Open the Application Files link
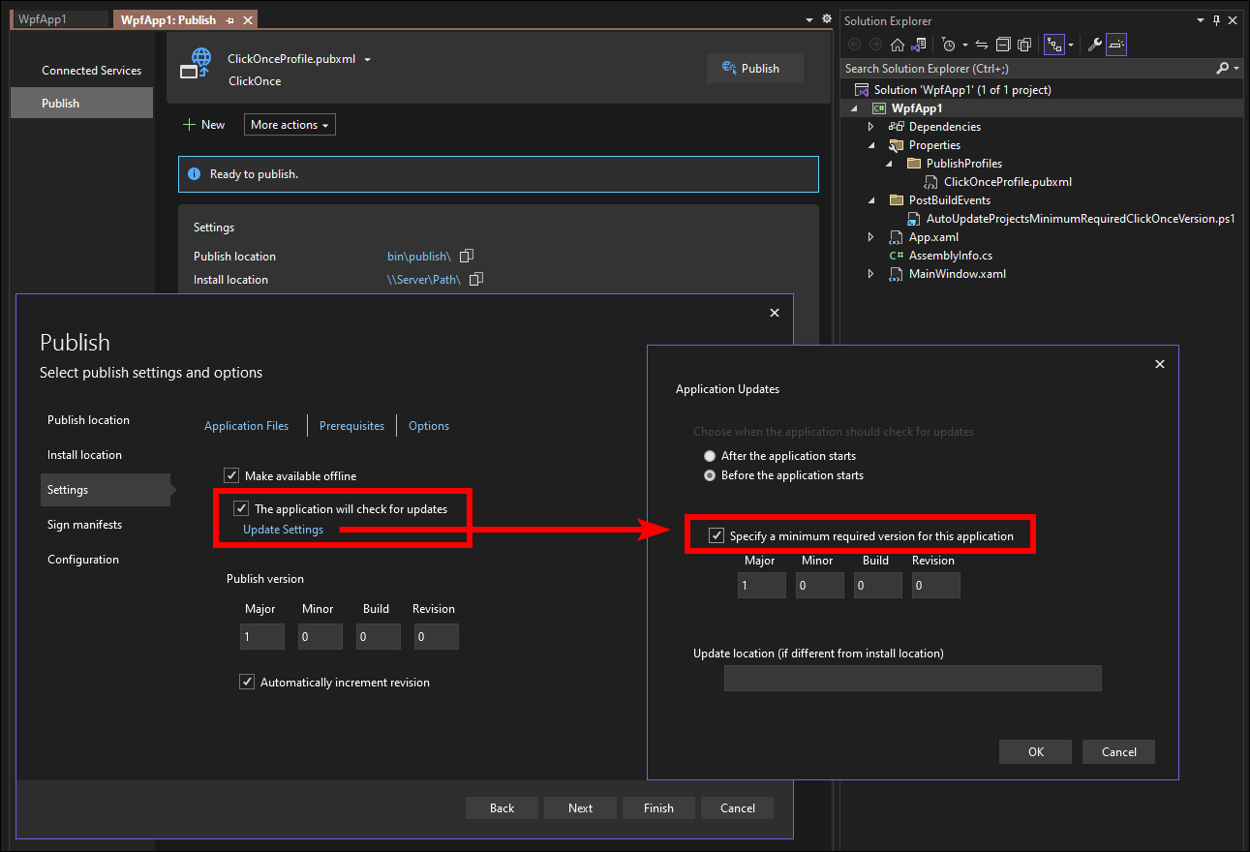This screenshot has width=1250, height=852. (x=246, y=426)
